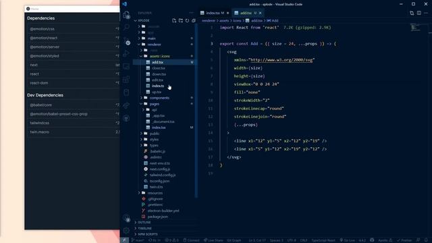The image size is (432, 243).
Task: Open the database icon in activity bar
Action: [x=126, y=92]
